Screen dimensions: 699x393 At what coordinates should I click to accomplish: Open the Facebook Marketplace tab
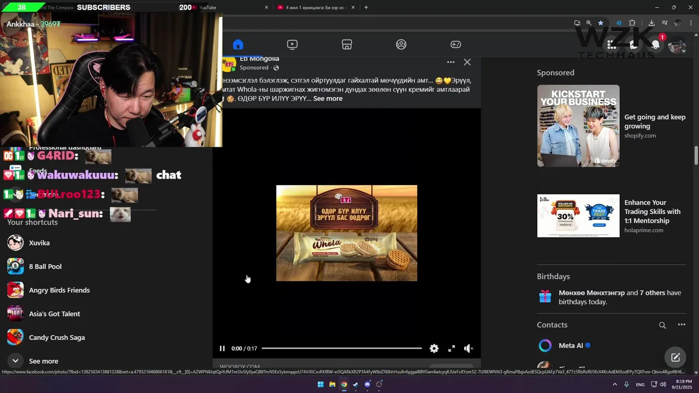(x=347, y=45)
